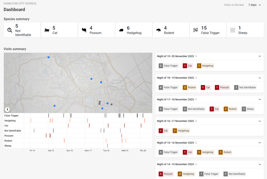The height and width of the screenshot is (179, 267).
Task: Click the Sheep placeholder image icon
Action: pyautogui.click(x=233, y=30)
